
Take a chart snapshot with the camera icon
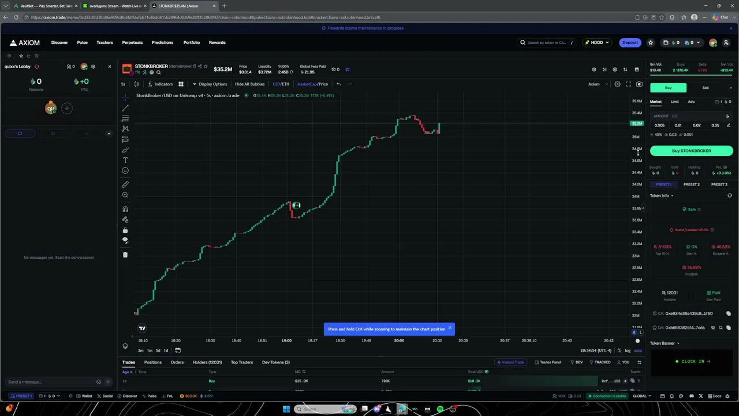coord(639,84)
